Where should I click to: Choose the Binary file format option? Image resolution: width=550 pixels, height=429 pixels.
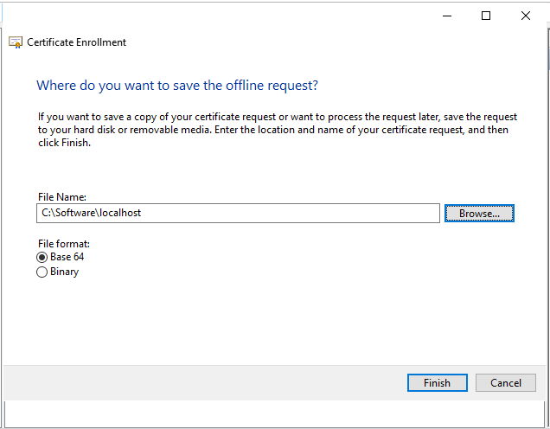click(x=42, y=272)
